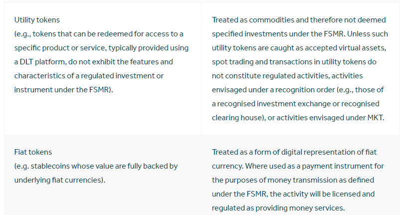402x215 pixels.
Task: Click the line "(e.g. stablecoins whose value"
Action: coord(96,166)
